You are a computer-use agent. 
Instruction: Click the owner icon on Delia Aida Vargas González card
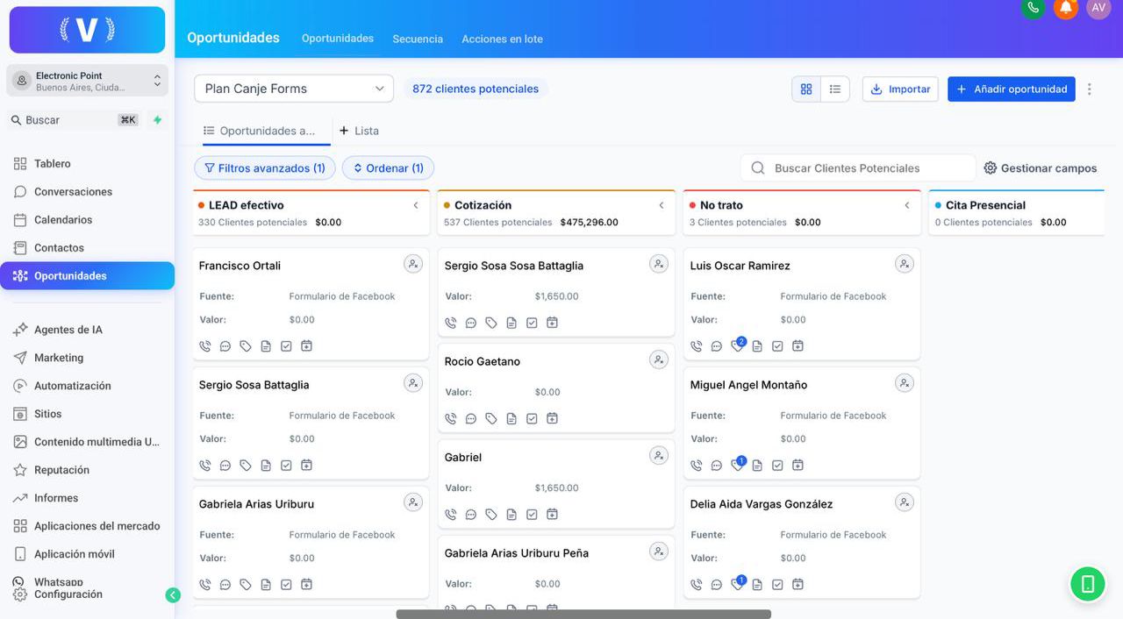[905, 502]
